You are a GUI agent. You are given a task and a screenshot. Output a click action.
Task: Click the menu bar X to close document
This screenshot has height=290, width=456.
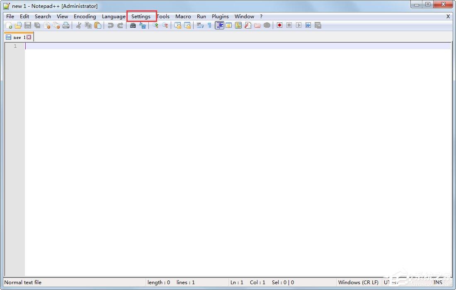tap(448, 17)
